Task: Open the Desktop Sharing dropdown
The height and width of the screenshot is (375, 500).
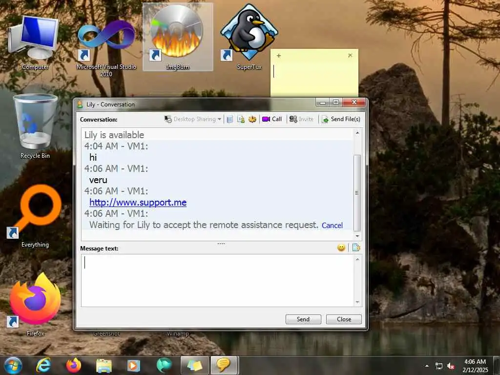Action: pos(192,119)
